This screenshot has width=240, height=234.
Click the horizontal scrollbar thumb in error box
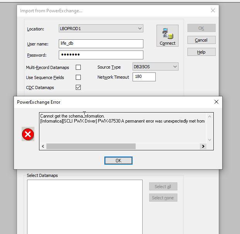(91, 146)
